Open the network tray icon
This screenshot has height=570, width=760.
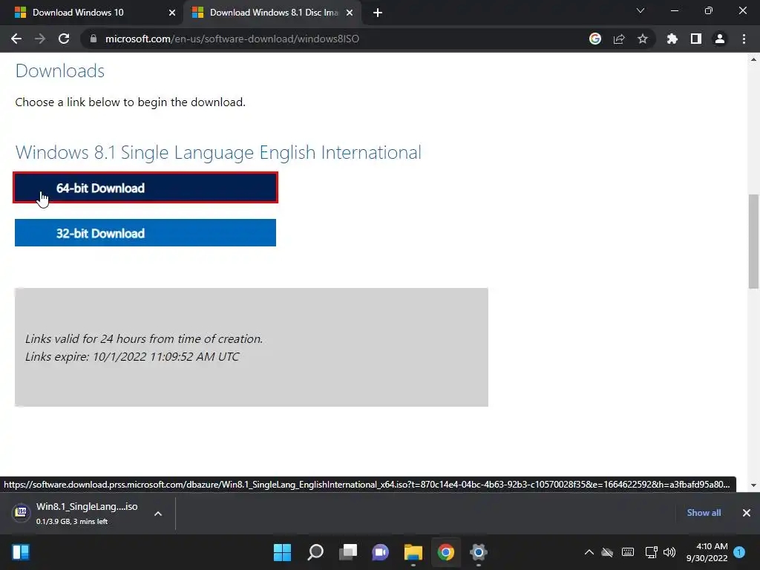[651, 552]
